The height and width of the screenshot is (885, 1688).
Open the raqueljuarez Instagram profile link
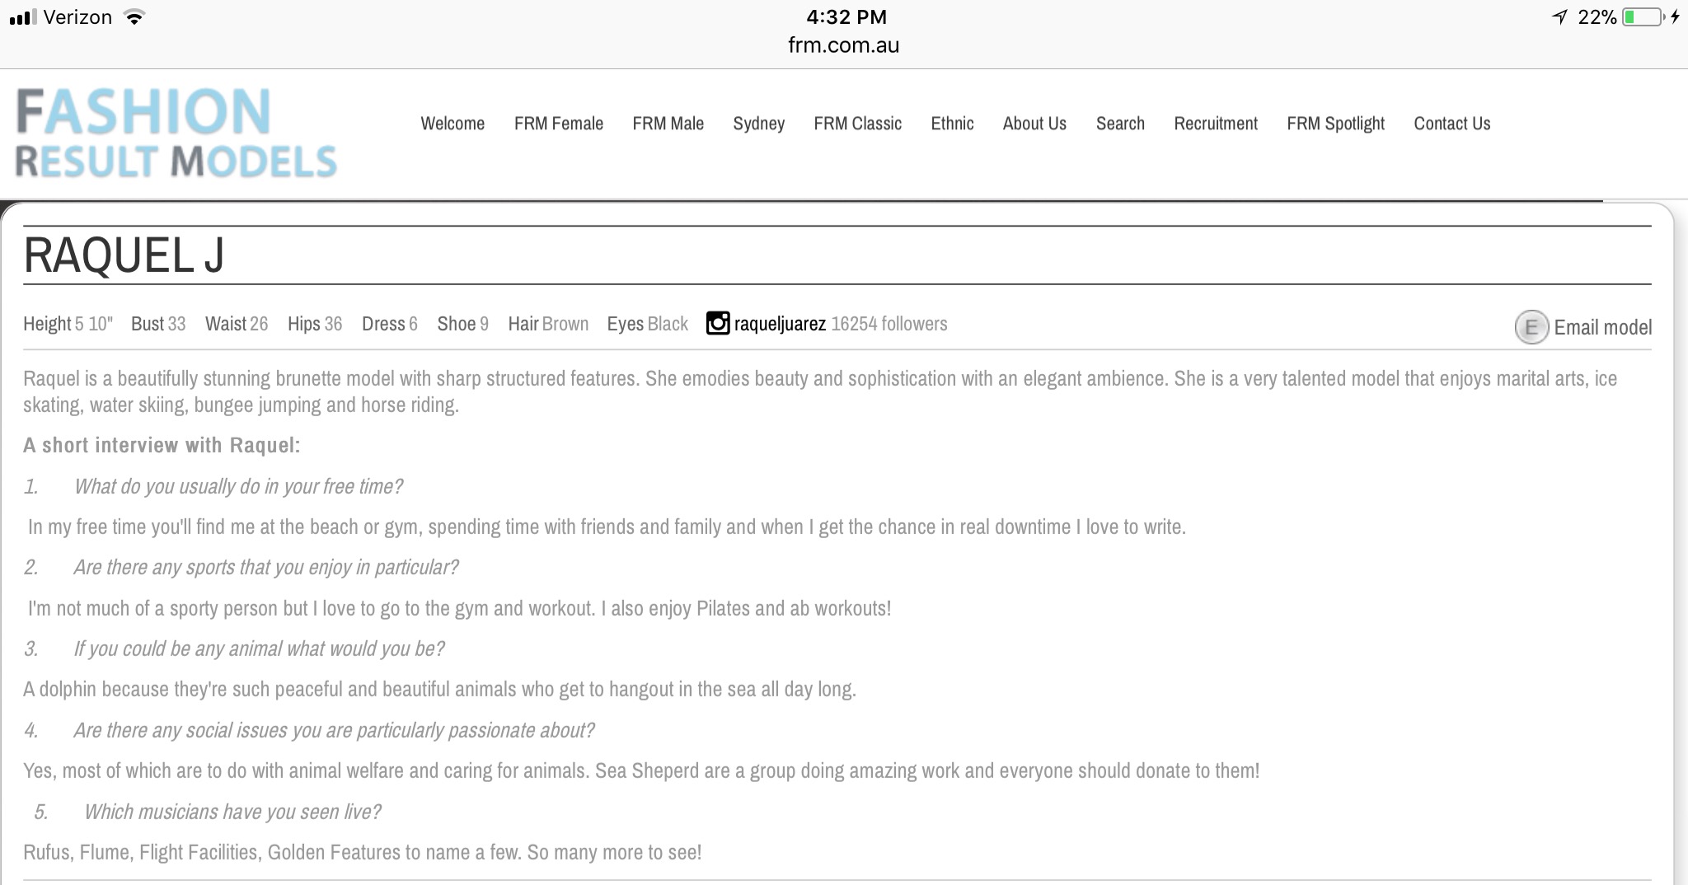tap(780, 324)
